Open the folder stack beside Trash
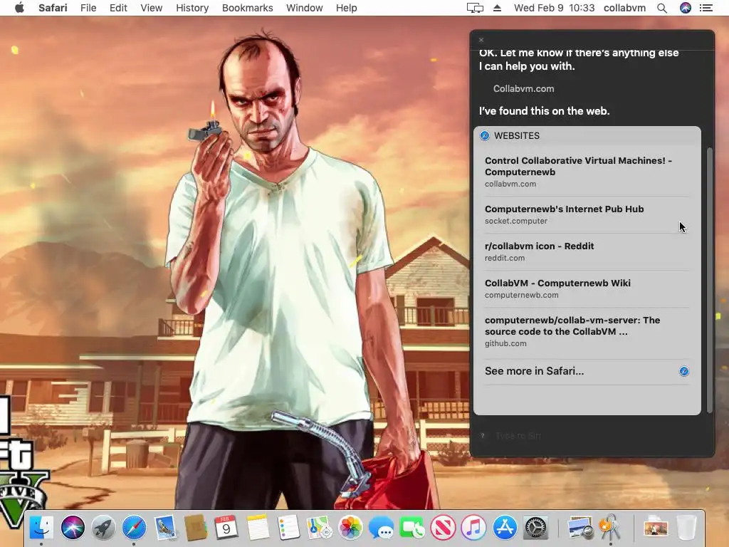 (x=656, y=528)
